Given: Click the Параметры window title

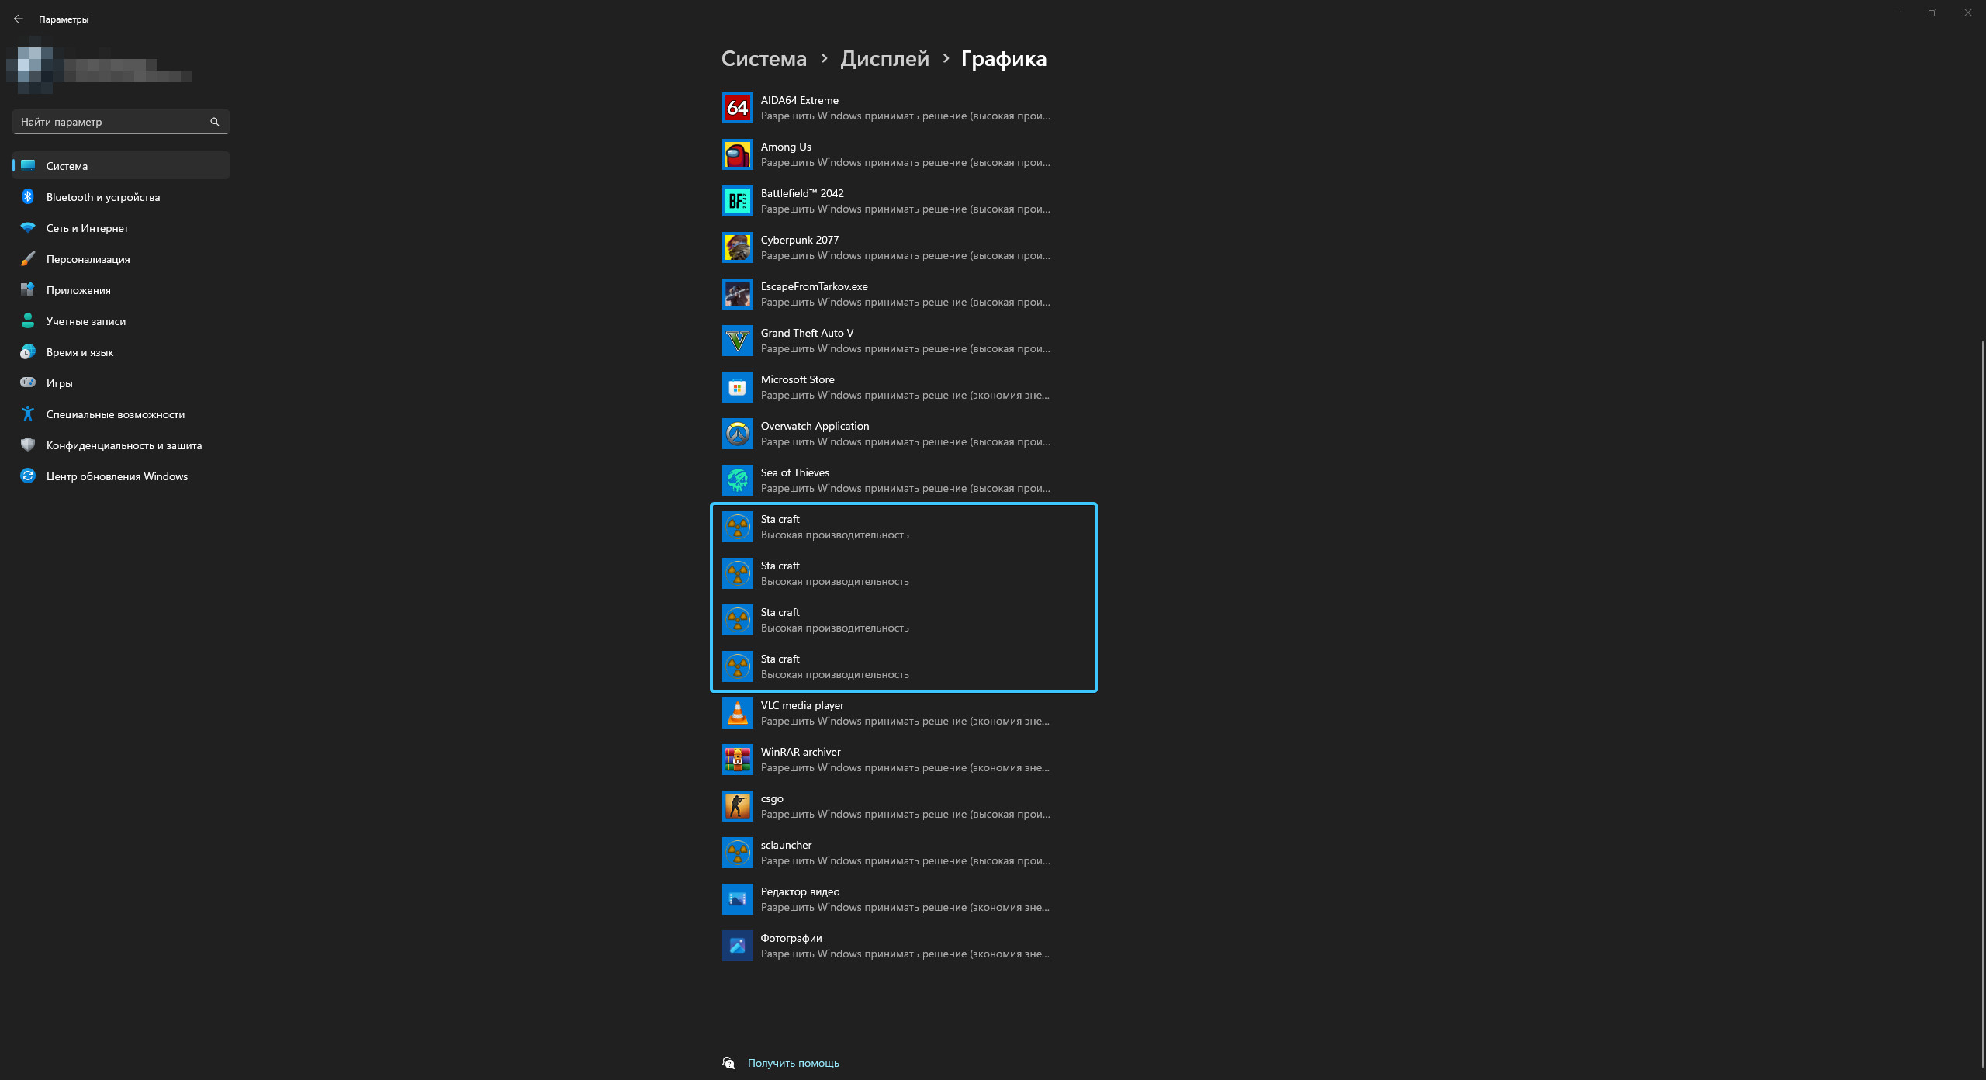Looking at the screenshot, I should [64, 19].
